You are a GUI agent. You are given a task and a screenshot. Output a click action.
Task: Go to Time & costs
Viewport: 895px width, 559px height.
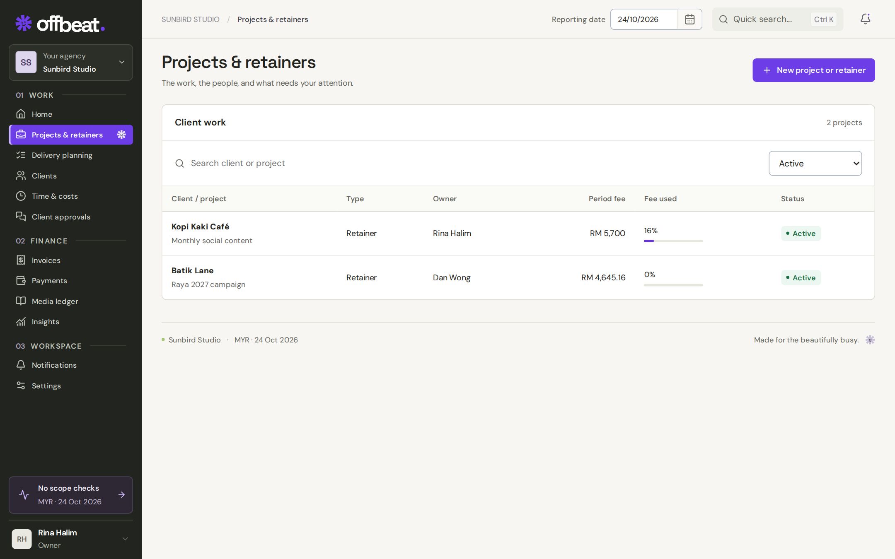click(x=71, y=196)
